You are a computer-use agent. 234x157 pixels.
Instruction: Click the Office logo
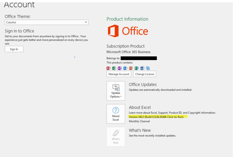(x=128, y=31)
